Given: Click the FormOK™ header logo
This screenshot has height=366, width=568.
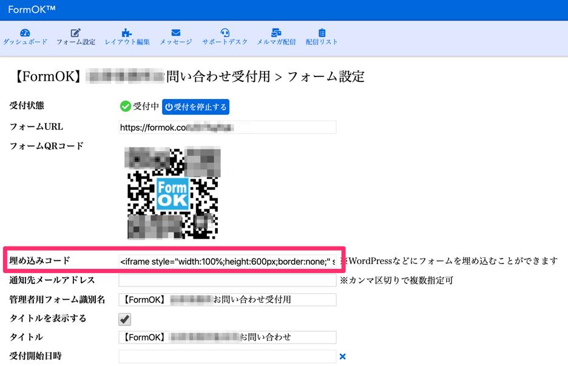Looking at the screenshot, I should pos(32,10).
